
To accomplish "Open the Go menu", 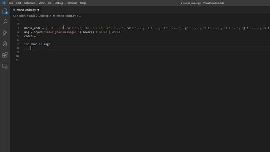I will coord(50,3).
